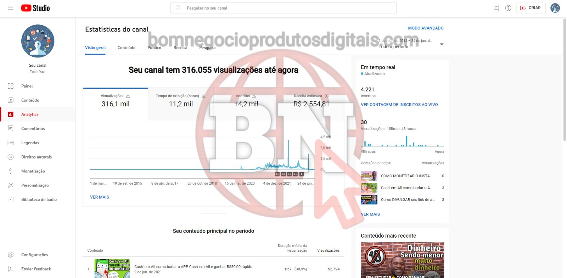The height and width of the screenshot is (278, 567).
Task: Open the Configurações gear icon
Action: 11,255
